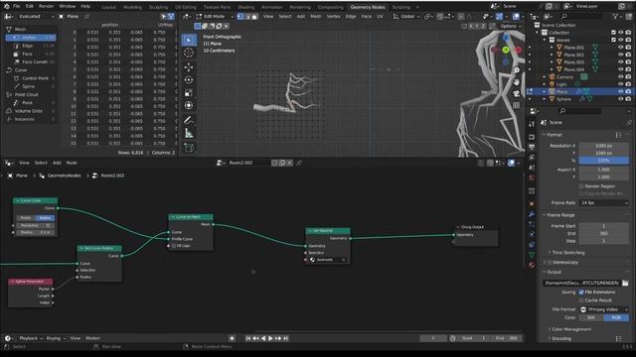Select RGB color mode button
636x357 pixels.
pos(616,317)
